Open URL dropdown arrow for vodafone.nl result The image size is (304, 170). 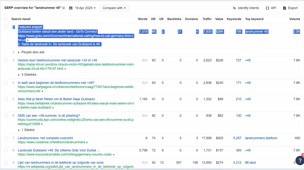(87, 142)
